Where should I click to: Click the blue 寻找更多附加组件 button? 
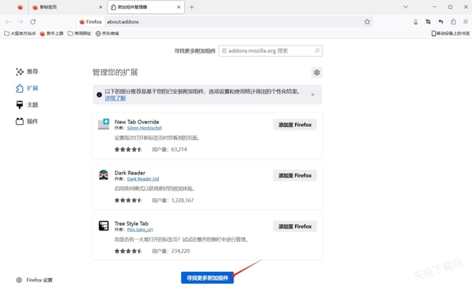(x=208, y=278)
